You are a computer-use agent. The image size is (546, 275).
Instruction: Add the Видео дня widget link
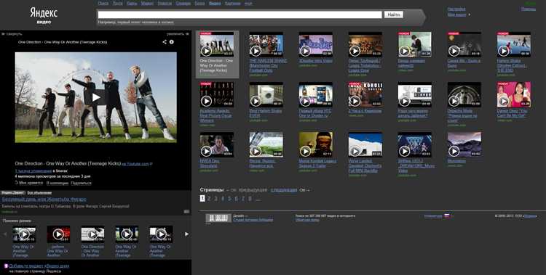click(x=39, y=266)
